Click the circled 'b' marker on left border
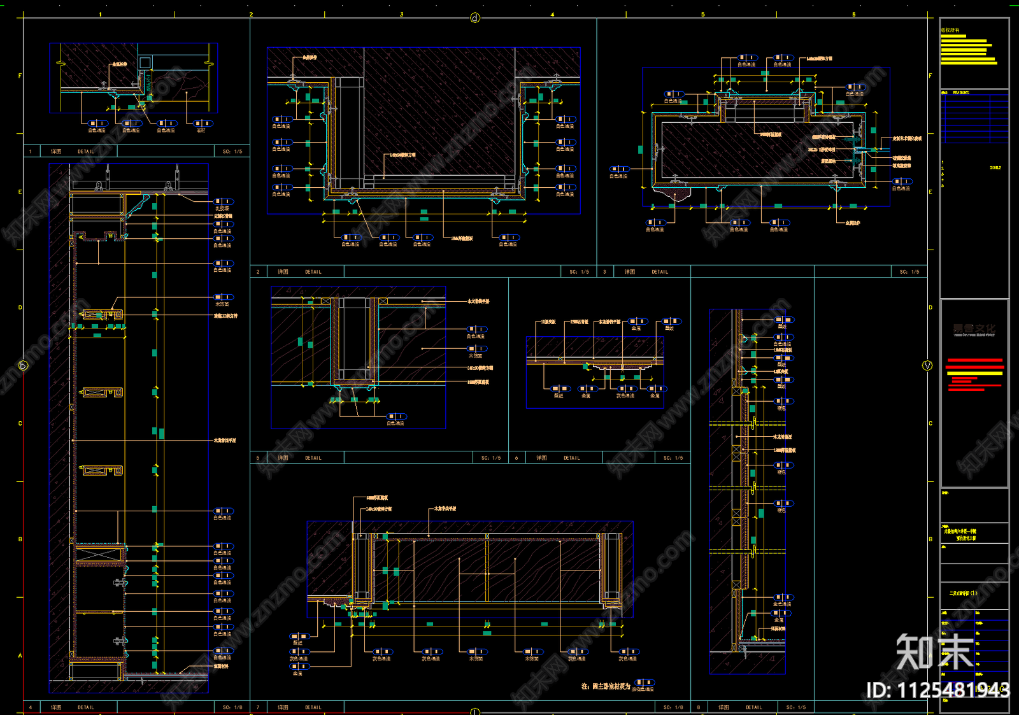1019x715 pixels. point(23,365)
